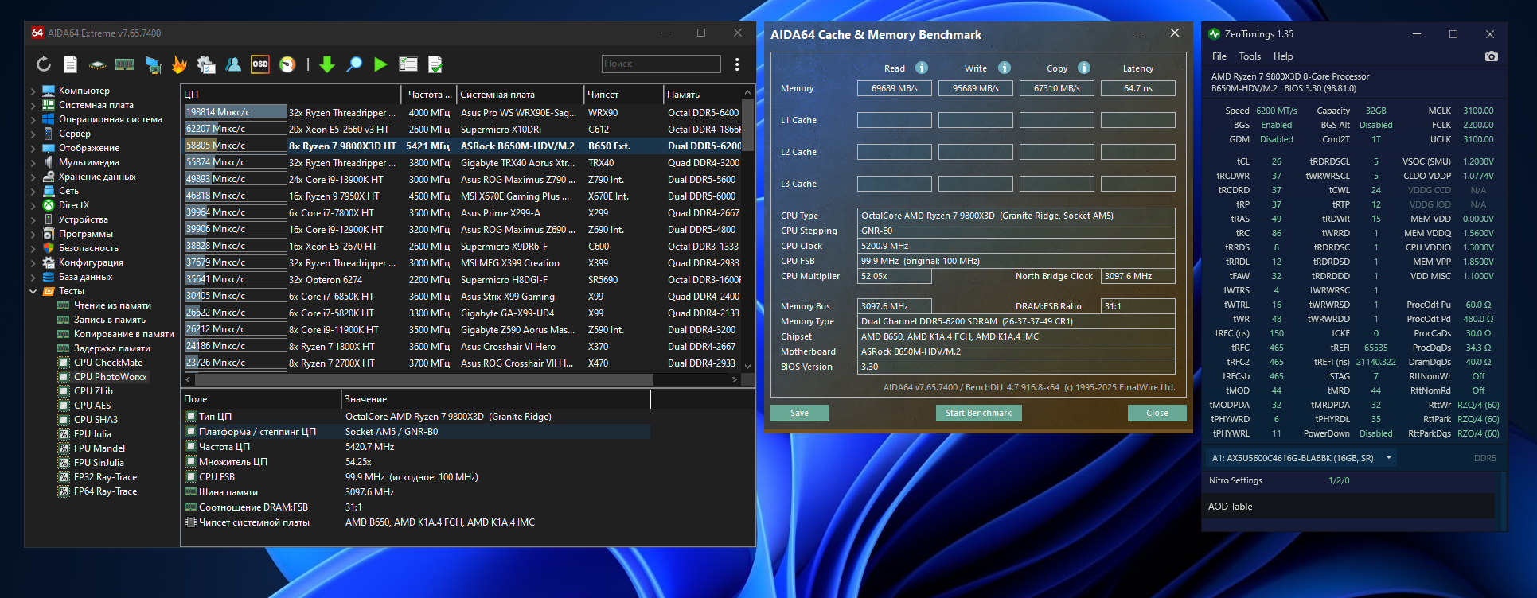Click the info icon next to Write

[1005, 68]
